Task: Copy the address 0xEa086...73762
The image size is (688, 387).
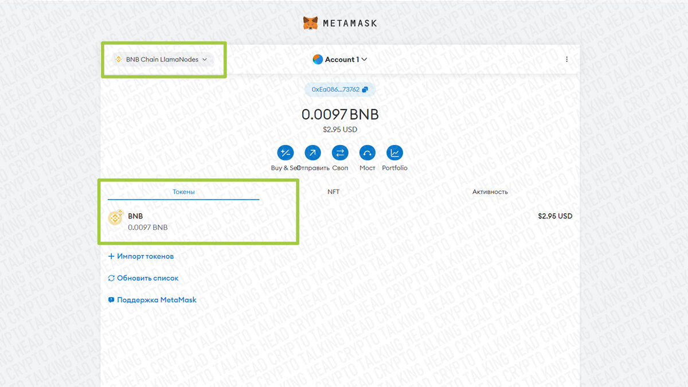Action: pos(340,89)
